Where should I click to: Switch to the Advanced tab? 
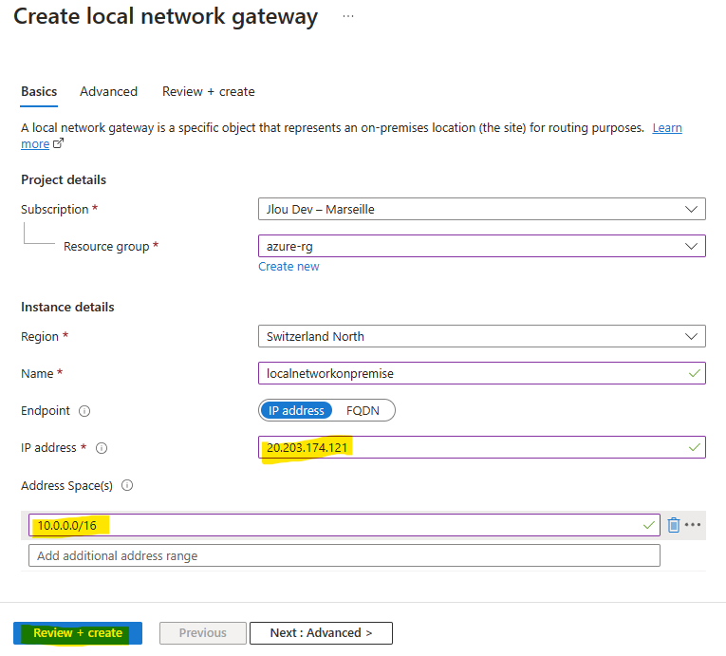click(109, 92)
